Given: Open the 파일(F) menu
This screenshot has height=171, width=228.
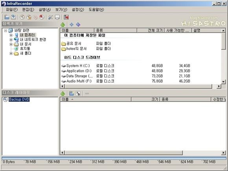Looking at the screenshot, I should 12,9.
